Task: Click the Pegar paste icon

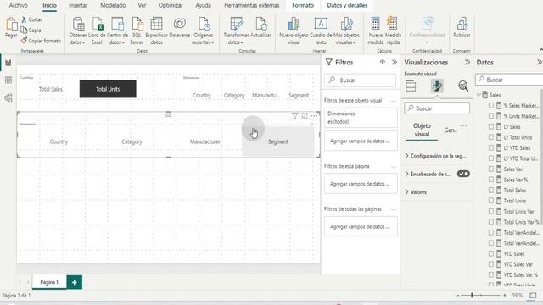Action: point(11,25)
